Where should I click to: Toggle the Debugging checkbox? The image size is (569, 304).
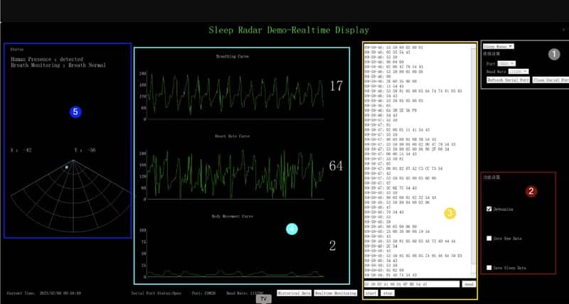point(489,210)
